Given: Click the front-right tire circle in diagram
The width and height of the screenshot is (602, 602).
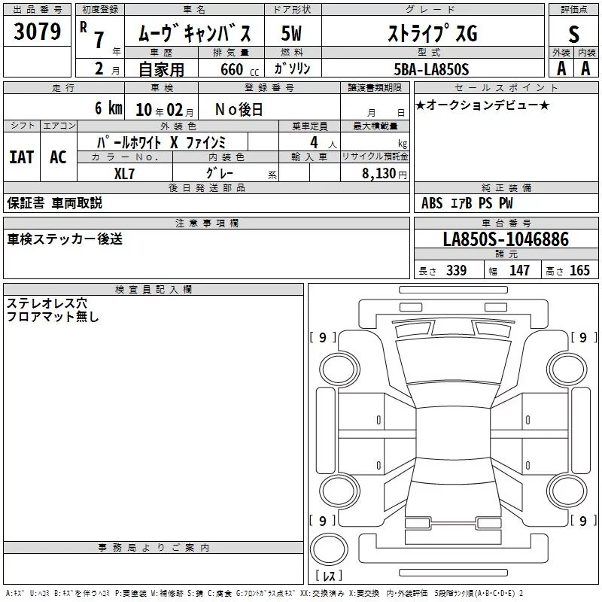Looking at the screenshot, I should point(567,369).
